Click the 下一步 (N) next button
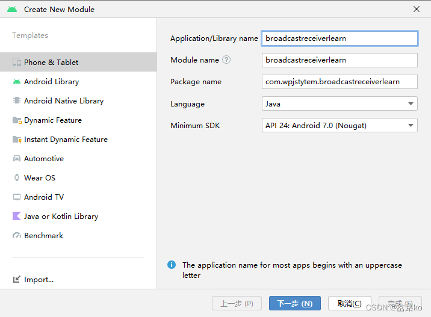 coord(295,303)
